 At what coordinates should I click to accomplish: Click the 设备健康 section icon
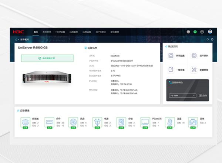[x=18, y=110]
